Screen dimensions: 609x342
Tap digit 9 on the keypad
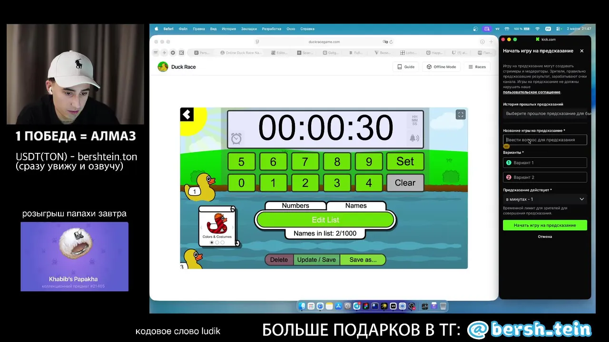point(369,161)
